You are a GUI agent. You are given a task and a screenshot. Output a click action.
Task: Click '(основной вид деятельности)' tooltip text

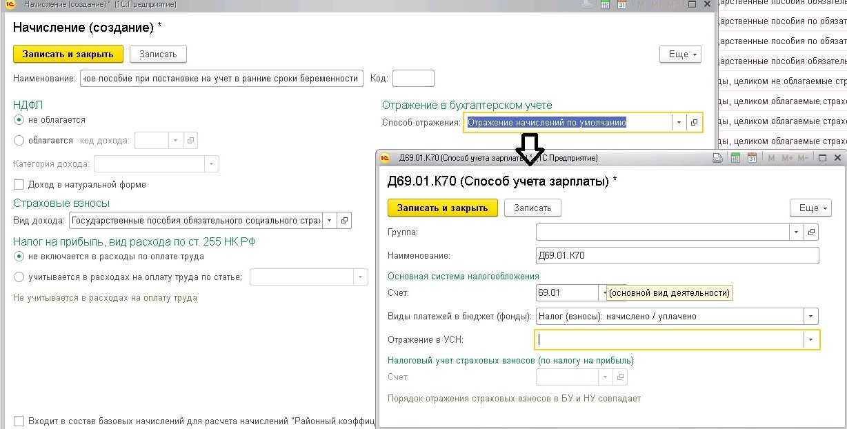(x=668, y=293)
